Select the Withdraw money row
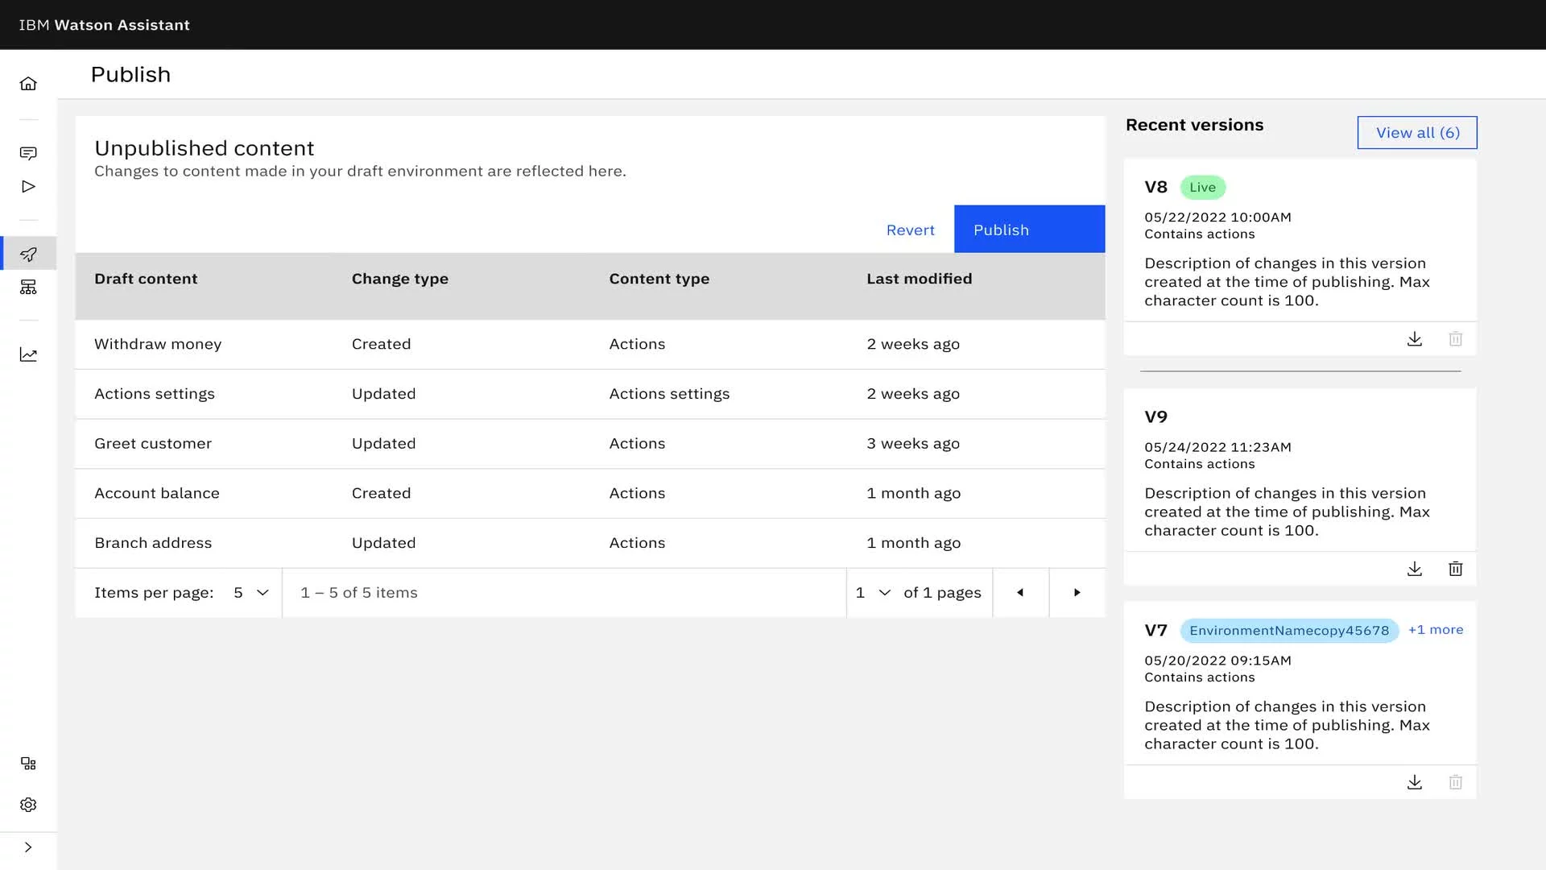Viewport: 1546px width, 870px height. (x=590, y=345)
